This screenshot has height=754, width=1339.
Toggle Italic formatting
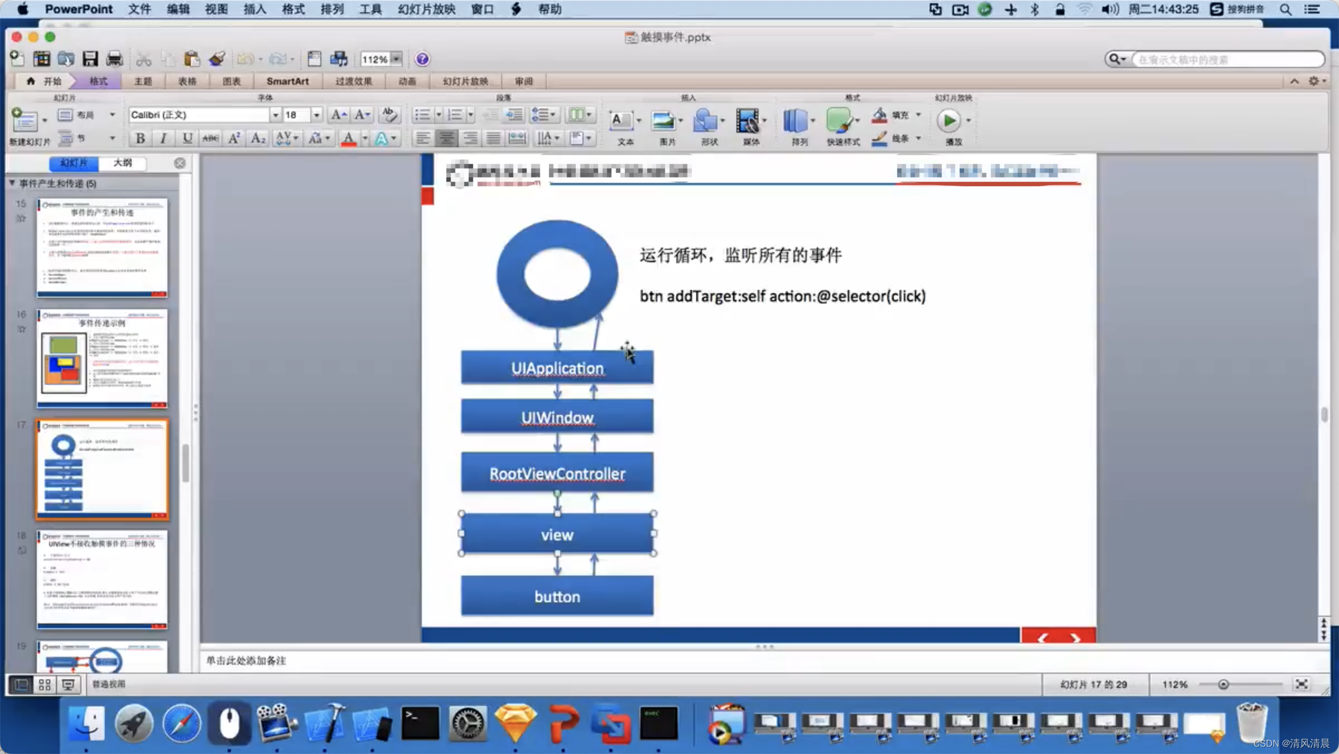click(163, 138)
